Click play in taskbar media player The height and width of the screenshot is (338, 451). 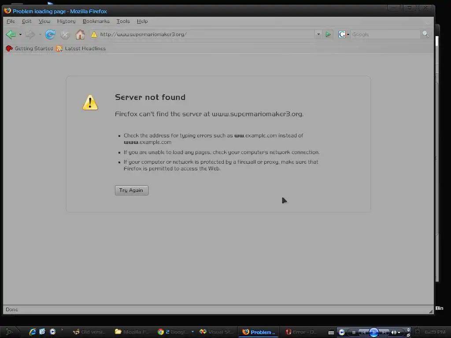coord(373,333)
